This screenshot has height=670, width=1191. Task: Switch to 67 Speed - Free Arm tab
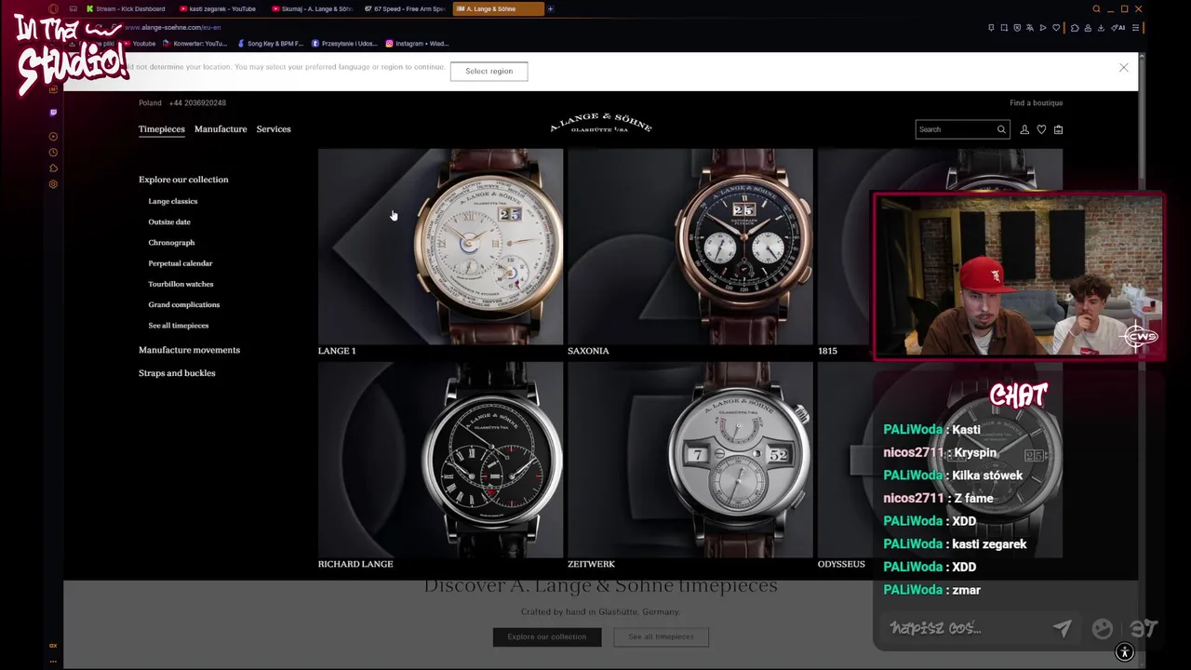point(405,9)
